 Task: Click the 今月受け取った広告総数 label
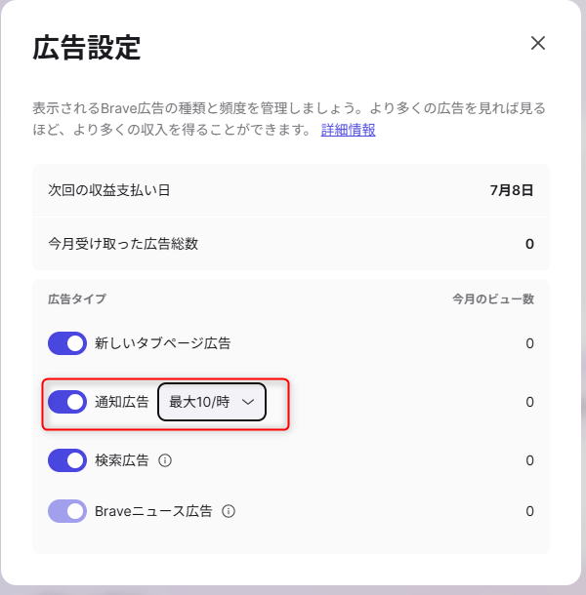[123, 243]
